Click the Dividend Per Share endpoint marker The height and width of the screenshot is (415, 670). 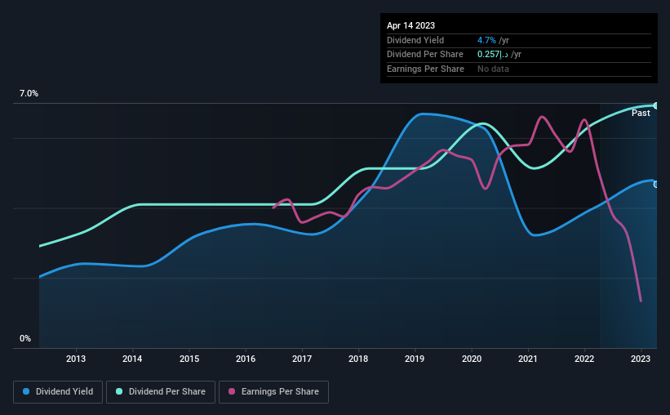656,105
